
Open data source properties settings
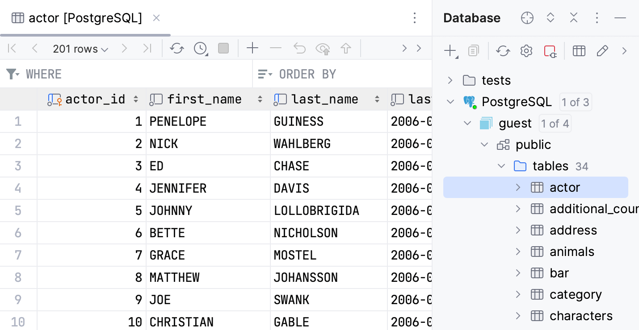526,51
